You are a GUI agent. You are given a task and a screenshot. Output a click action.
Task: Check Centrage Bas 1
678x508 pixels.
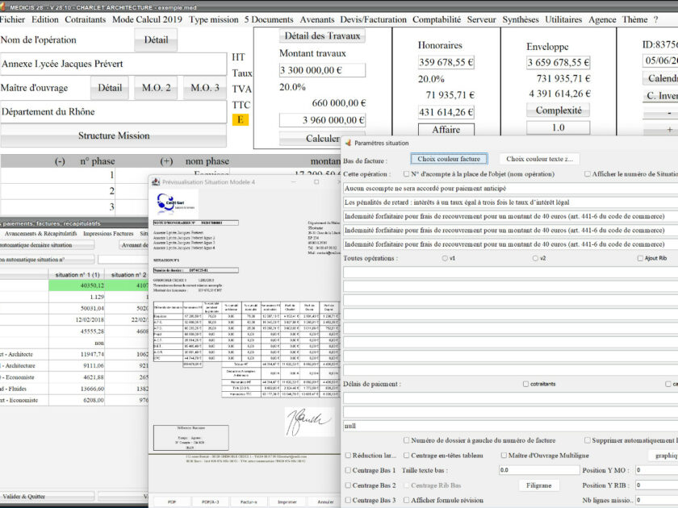click(x=348, y=470)
